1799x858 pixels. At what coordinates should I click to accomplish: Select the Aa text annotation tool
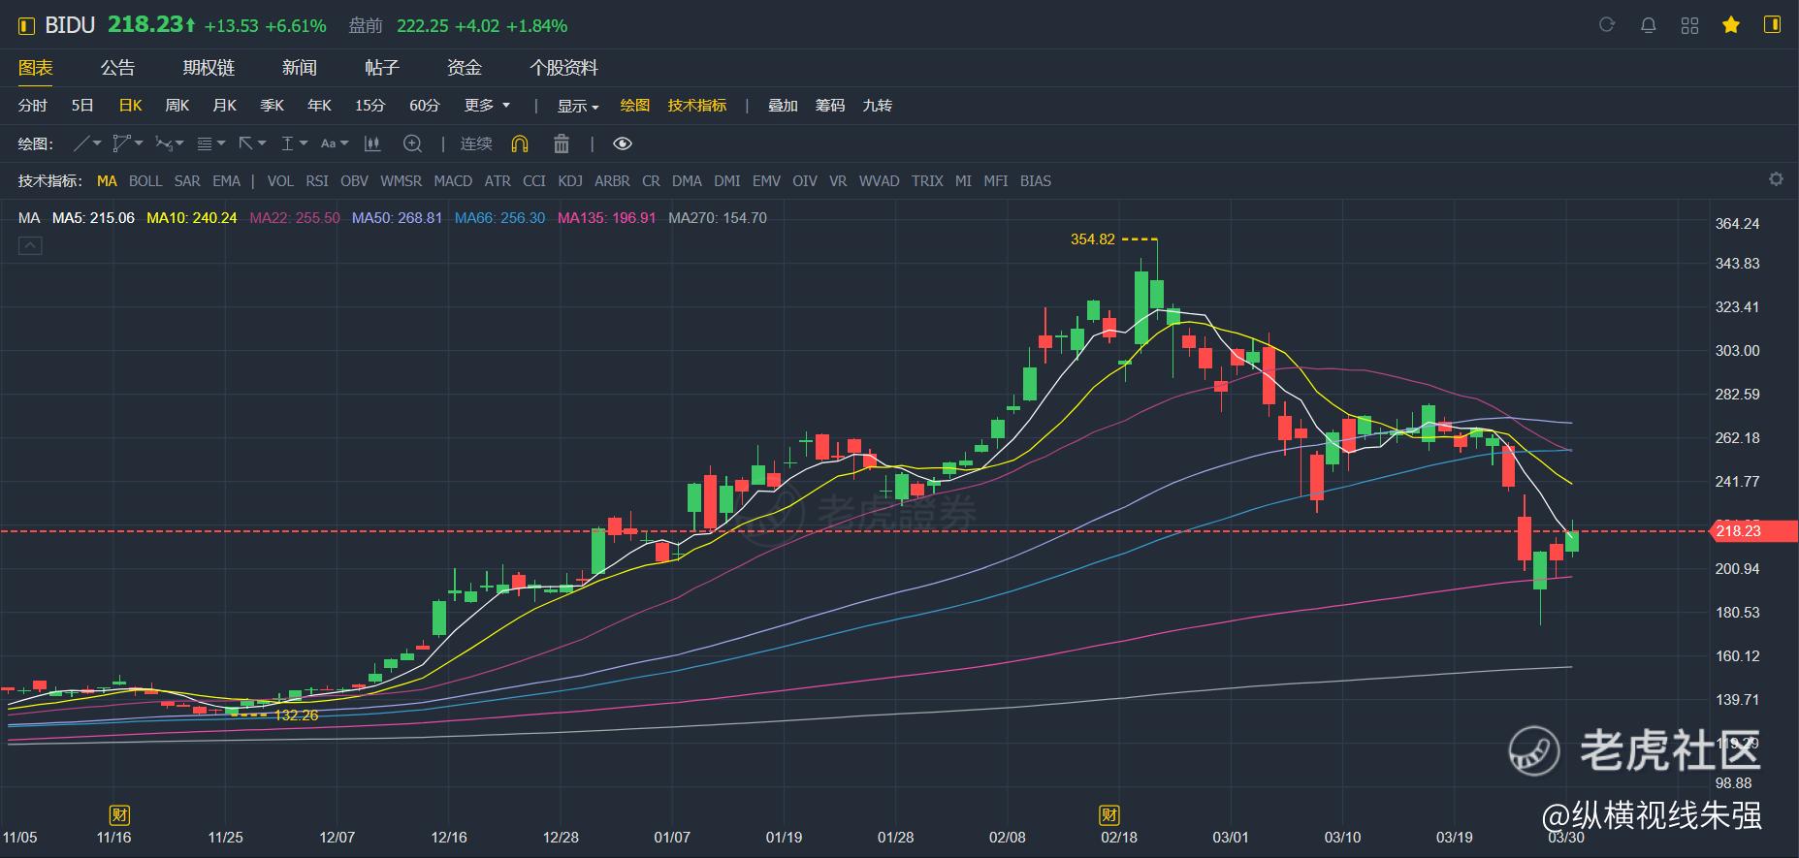tap(328, 143)
